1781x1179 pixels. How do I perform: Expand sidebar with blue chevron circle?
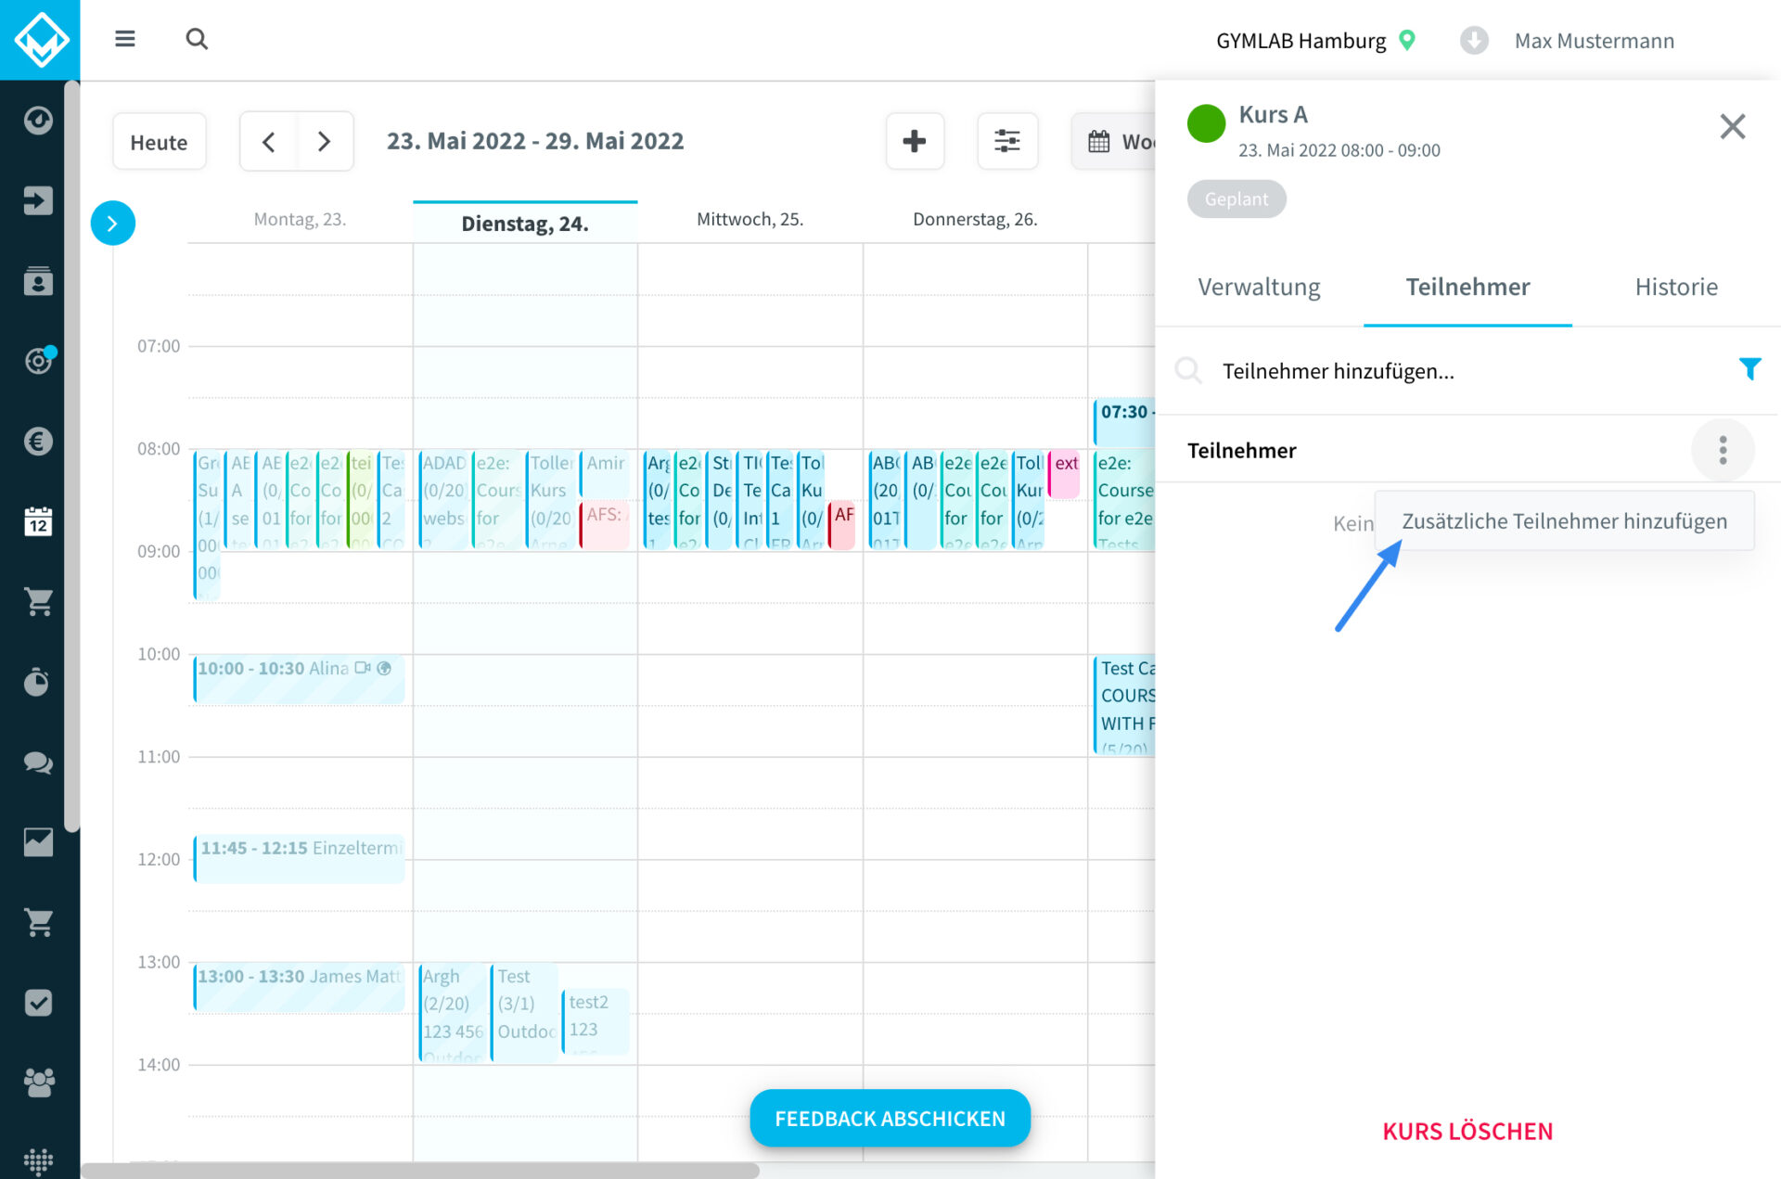click(x=112, y=224)
